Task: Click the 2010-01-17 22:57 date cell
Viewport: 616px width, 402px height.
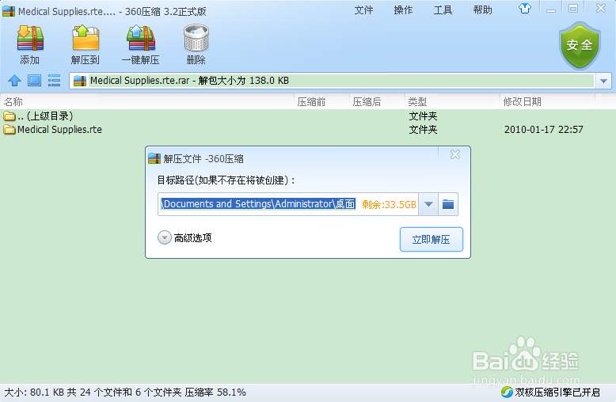Action: (x=544, y=130)
